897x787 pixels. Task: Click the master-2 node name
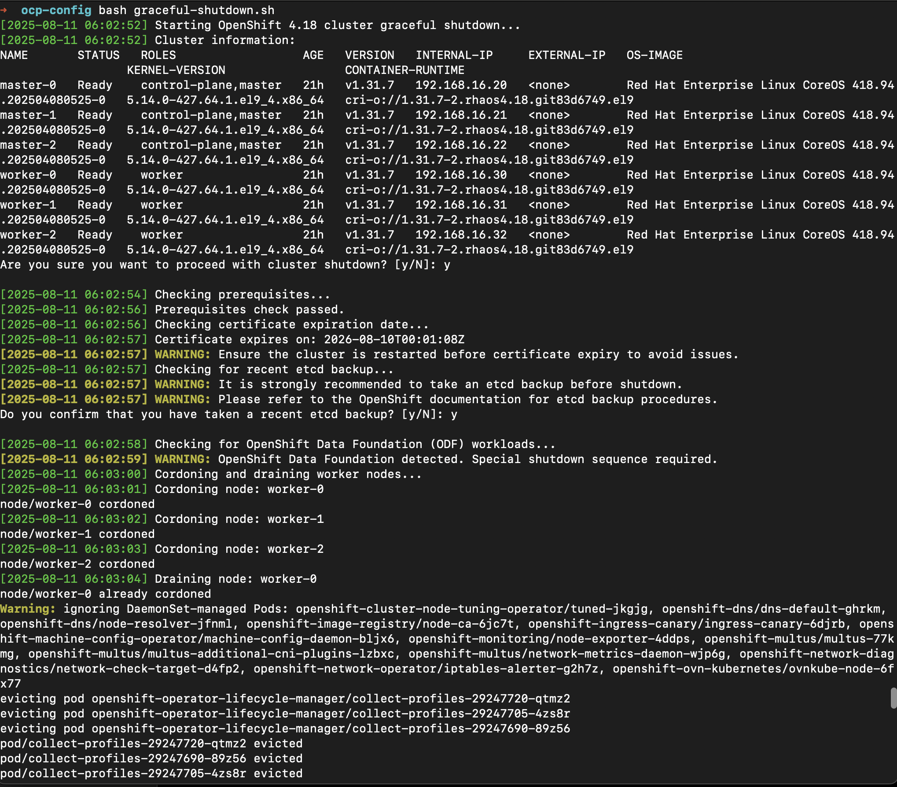[28, 145]
